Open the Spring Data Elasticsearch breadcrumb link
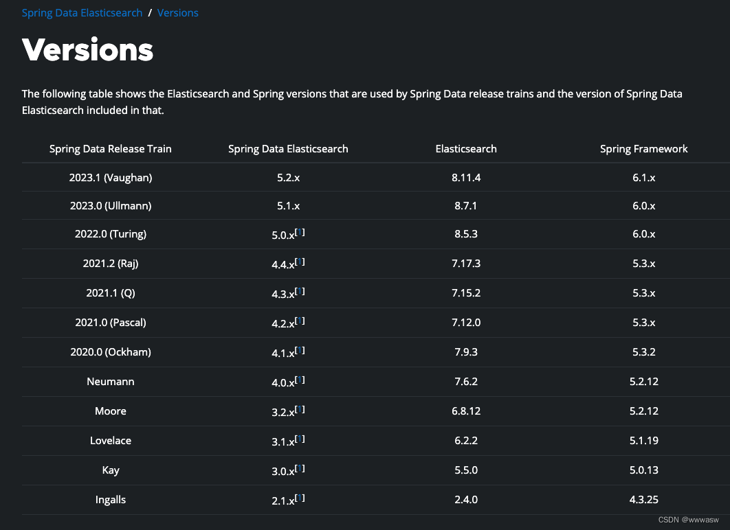 82,13
